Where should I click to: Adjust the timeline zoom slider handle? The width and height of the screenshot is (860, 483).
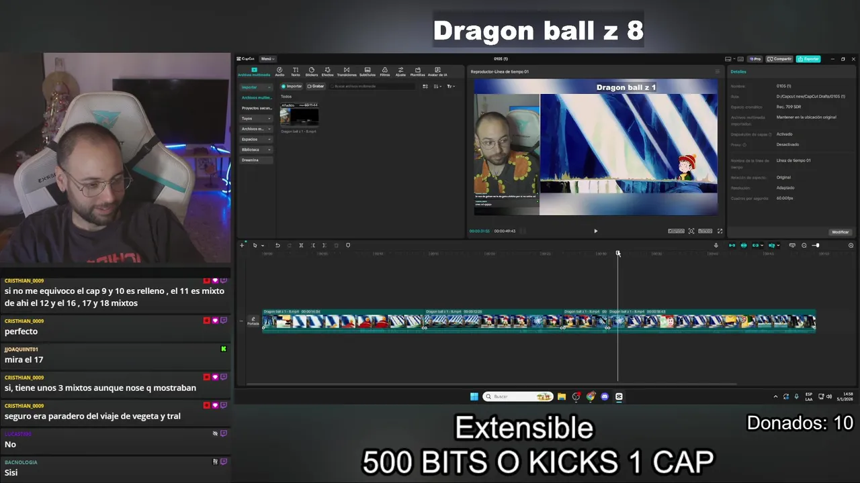(816, 246)
